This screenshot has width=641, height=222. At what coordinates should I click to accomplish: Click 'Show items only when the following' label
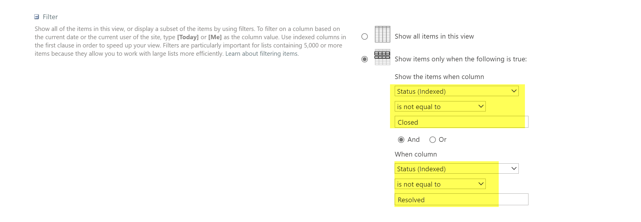(460, 59)
